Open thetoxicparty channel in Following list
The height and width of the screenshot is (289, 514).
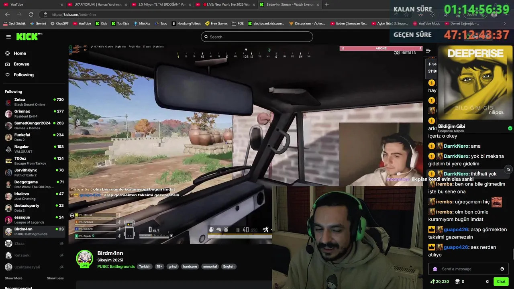[34, 208]
